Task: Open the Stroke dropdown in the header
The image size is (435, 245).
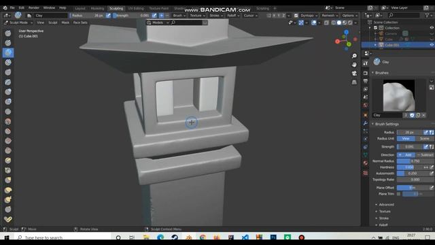Action: (216, 16)
